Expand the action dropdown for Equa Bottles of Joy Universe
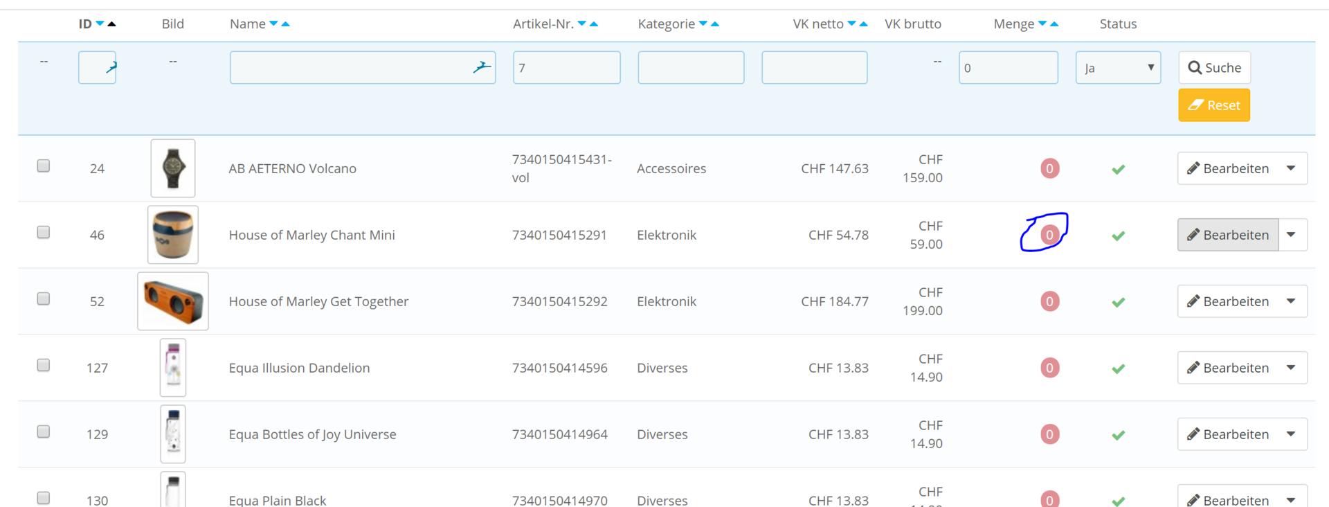 [x=1292, y=434]
